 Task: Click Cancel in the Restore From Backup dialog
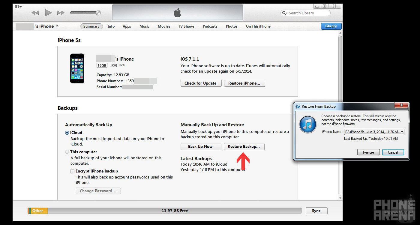tap(393, 152)
